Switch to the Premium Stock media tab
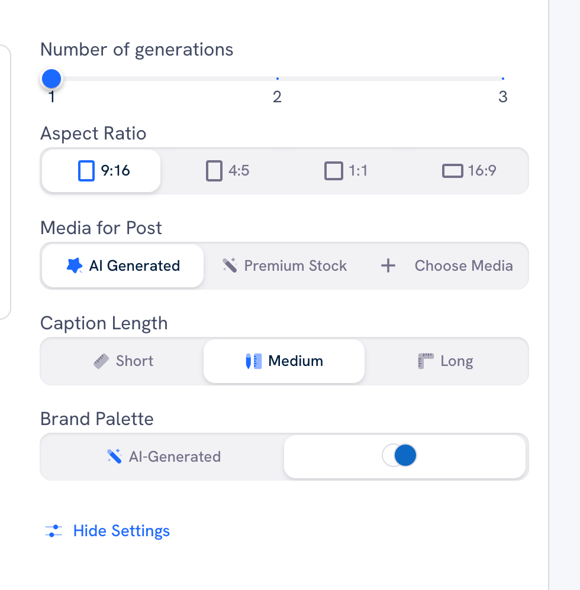580x590 pixels. click(284, 265)
